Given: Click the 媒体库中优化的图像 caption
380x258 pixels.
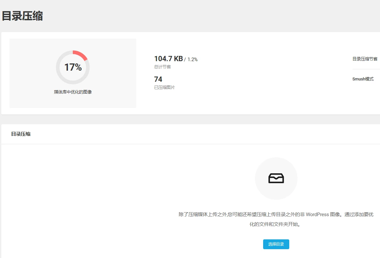Looking at the screenshot, I should (72, 92).
